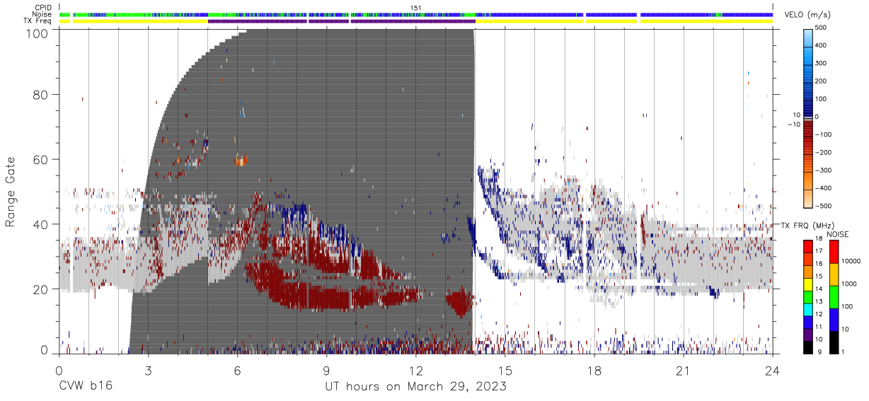This screenshot has height=401, width=869.
Task: Click the CPID value 151
Action: [416, 8]
